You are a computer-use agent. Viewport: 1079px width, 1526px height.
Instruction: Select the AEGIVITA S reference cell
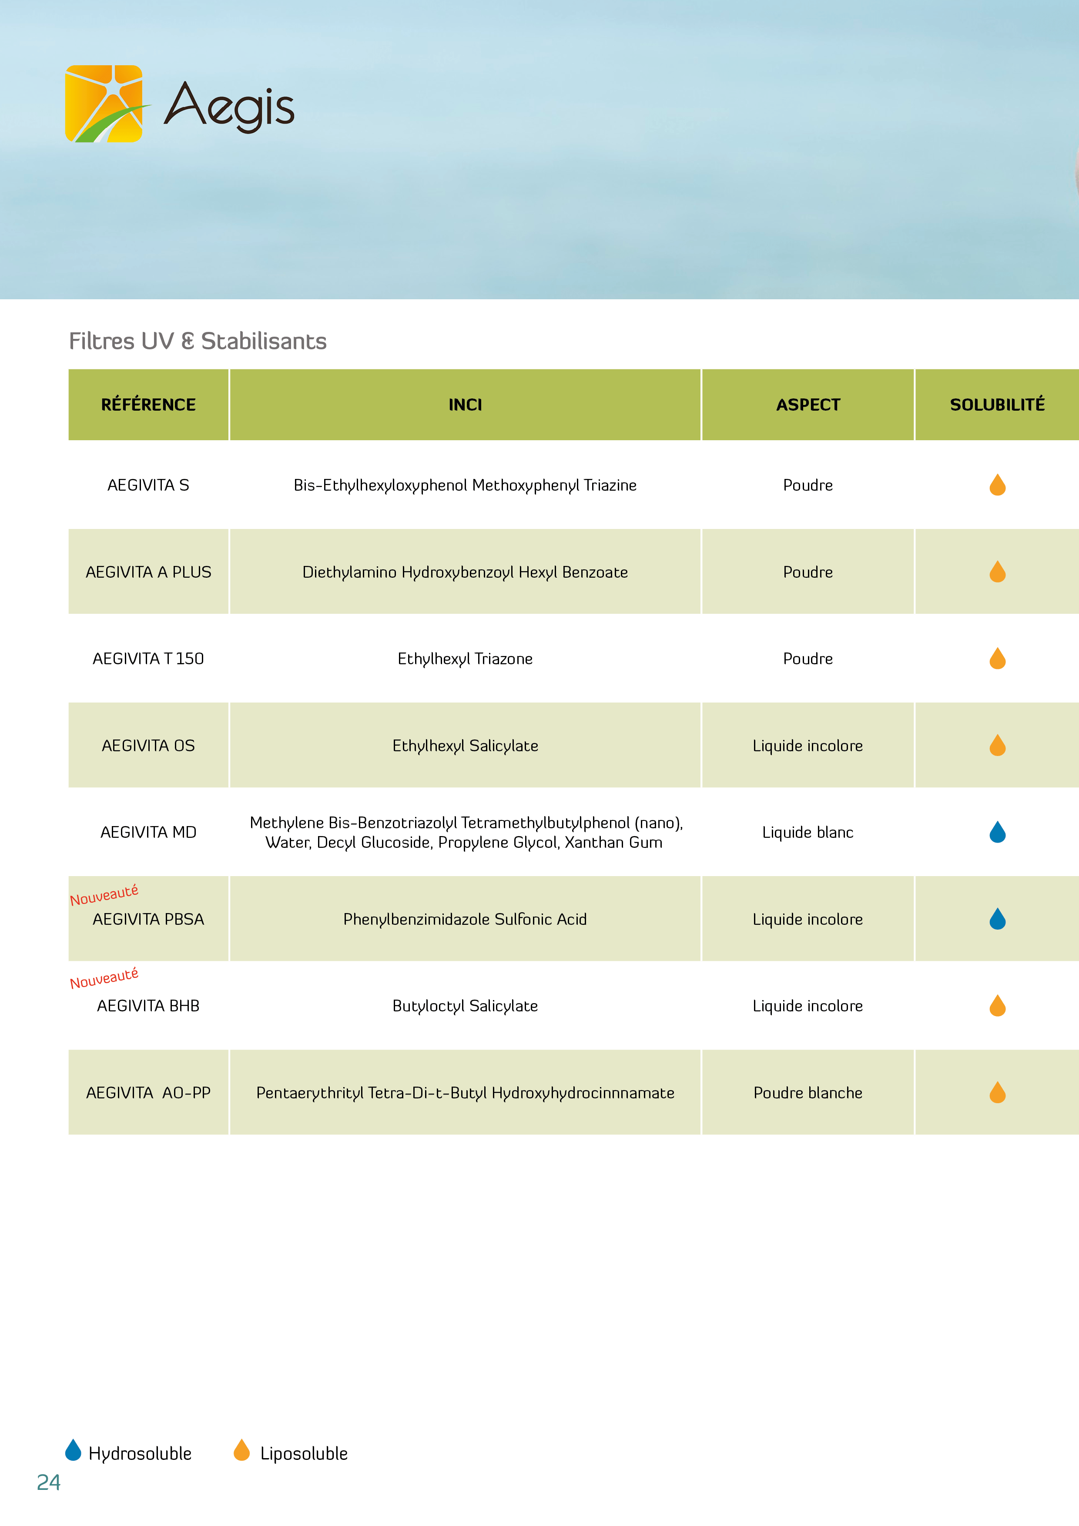tap(148, 485)
